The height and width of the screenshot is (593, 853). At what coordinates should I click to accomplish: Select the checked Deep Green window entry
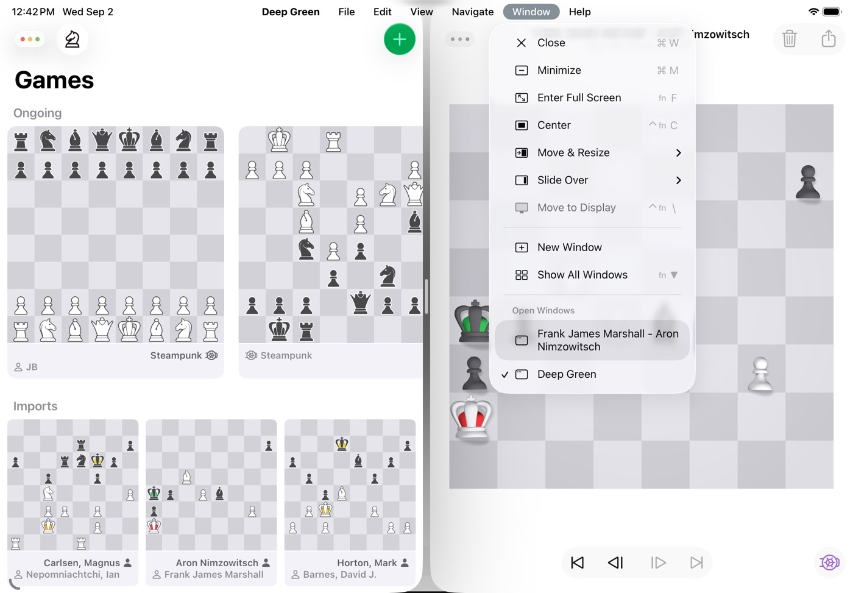(592, 374)
